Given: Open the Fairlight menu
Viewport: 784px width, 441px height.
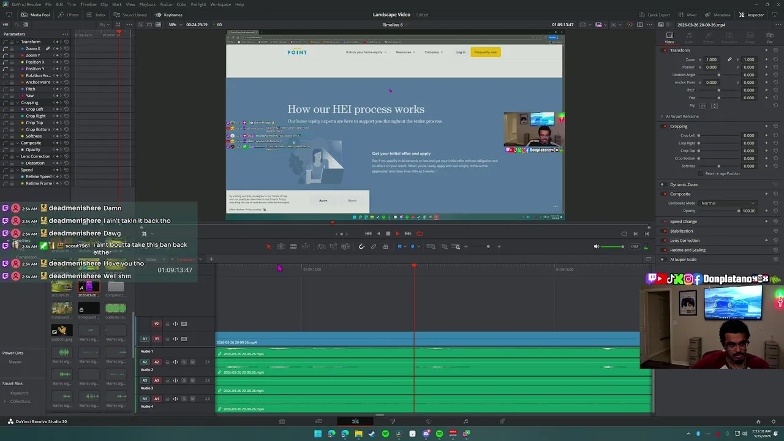Looking at the screenshot, I should point(198,4).
